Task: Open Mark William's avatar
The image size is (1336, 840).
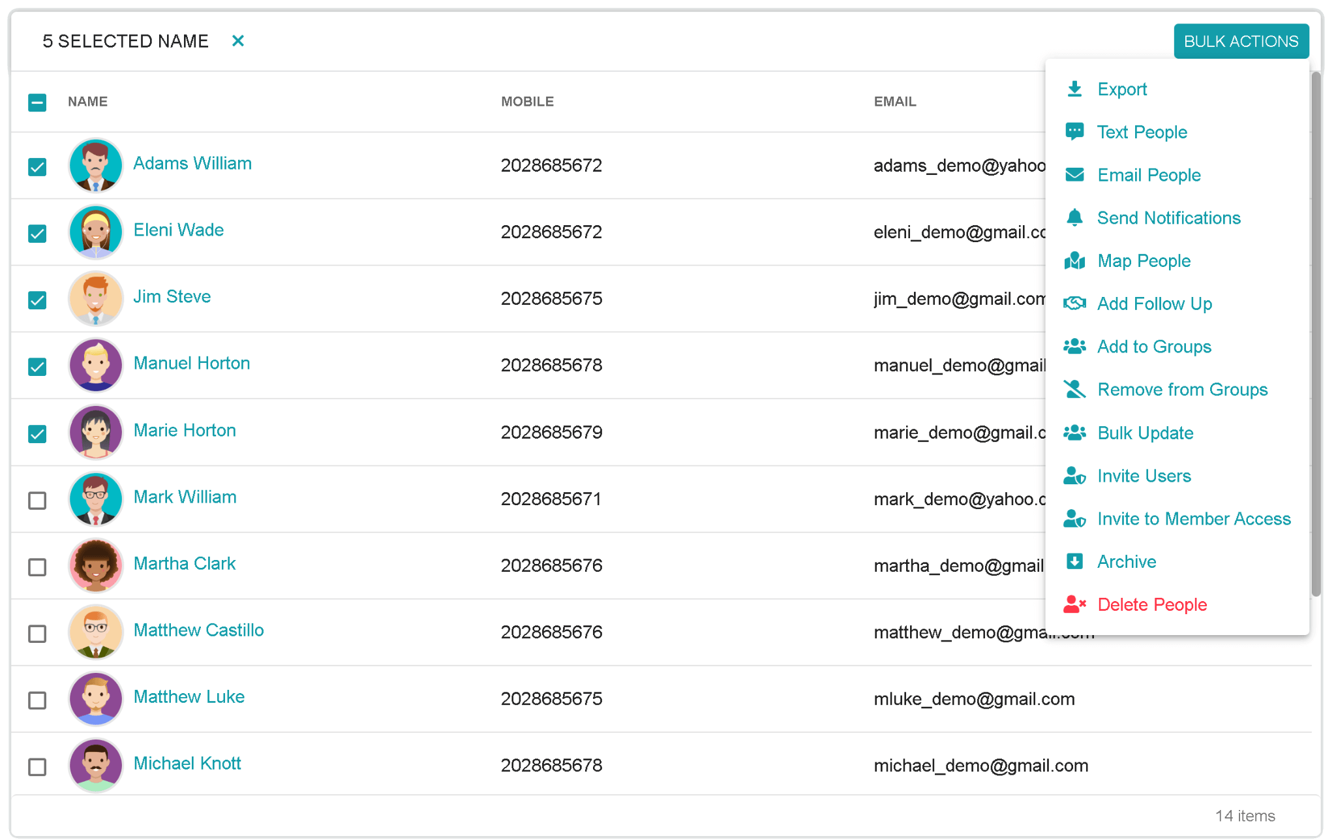Action: pos(96,499)
